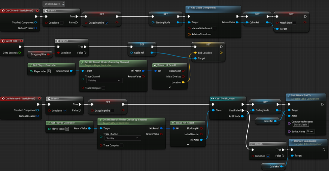Viewport: 329px width, 171px height.
Task: Click the delegate pin on On Clicked event
Action: (37, 11)
